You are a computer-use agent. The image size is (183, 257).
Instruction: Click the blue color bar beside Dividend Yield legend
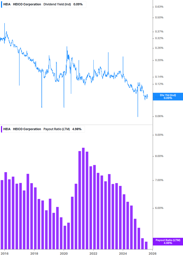pos(2,4)
